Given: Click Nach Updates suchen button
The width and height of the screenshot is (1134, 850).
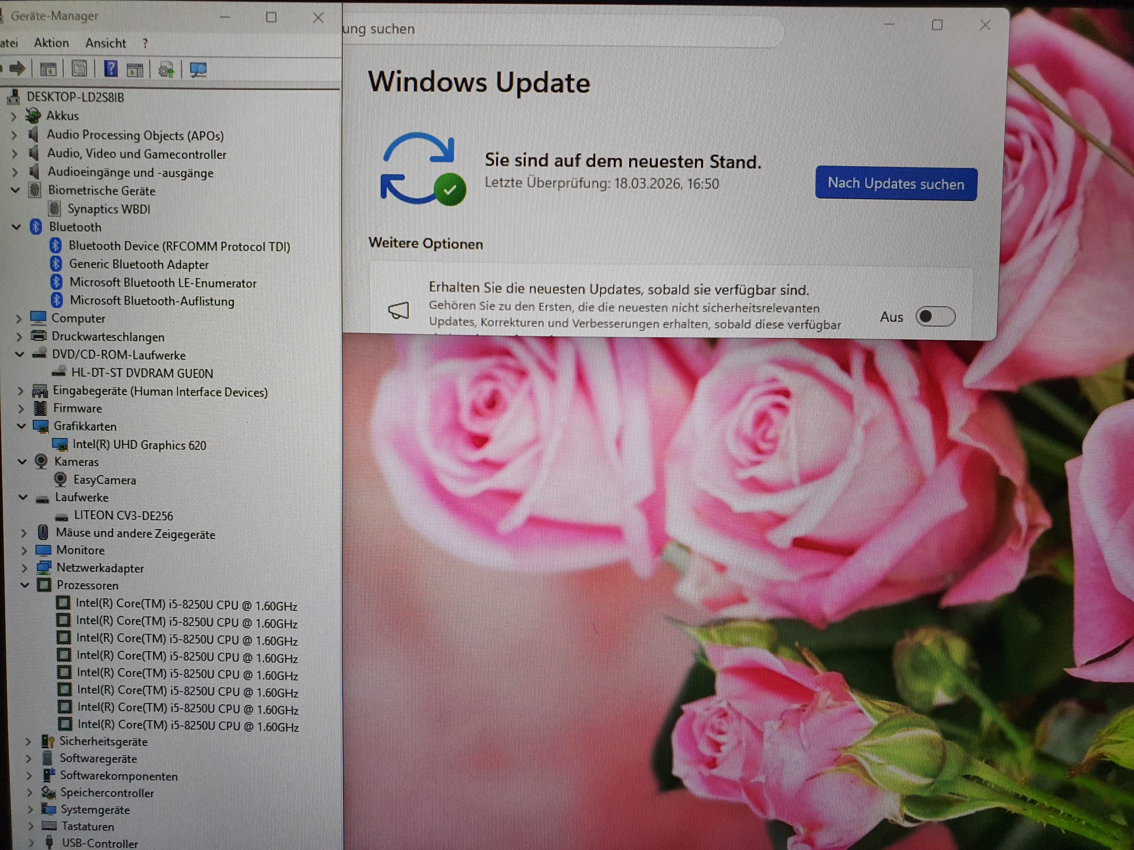Looking at the screenshot, I should pyautogui.click(x=895, y=184).
